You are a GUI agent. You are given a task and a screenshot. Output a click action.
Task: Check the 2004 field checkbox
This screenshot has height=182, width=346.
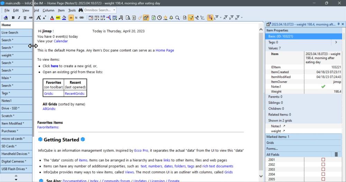point(323,174)
